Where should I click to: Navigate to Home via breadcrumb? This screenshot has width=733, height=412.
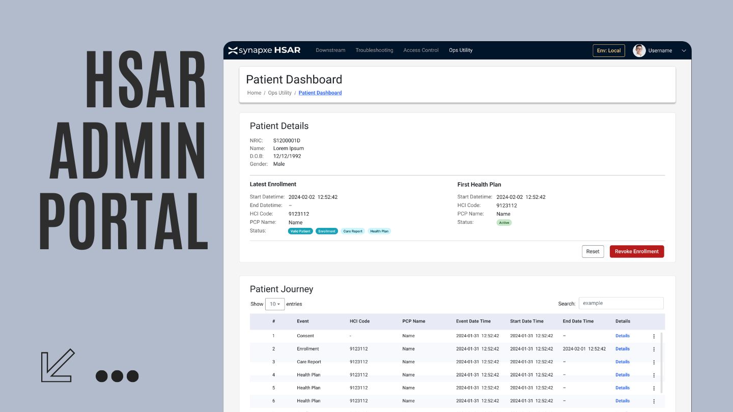pos(254,93)
